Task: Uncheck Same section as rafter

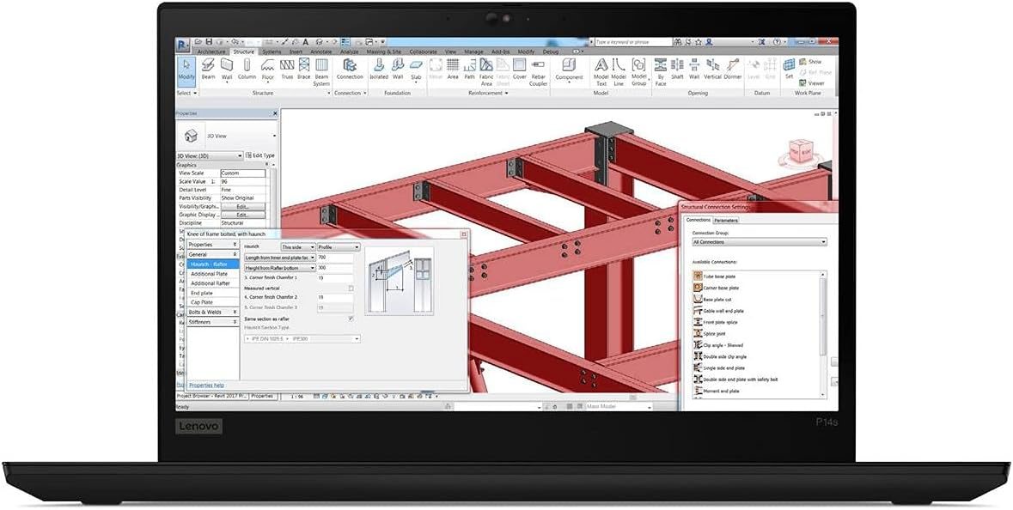Action: (351, 319)
